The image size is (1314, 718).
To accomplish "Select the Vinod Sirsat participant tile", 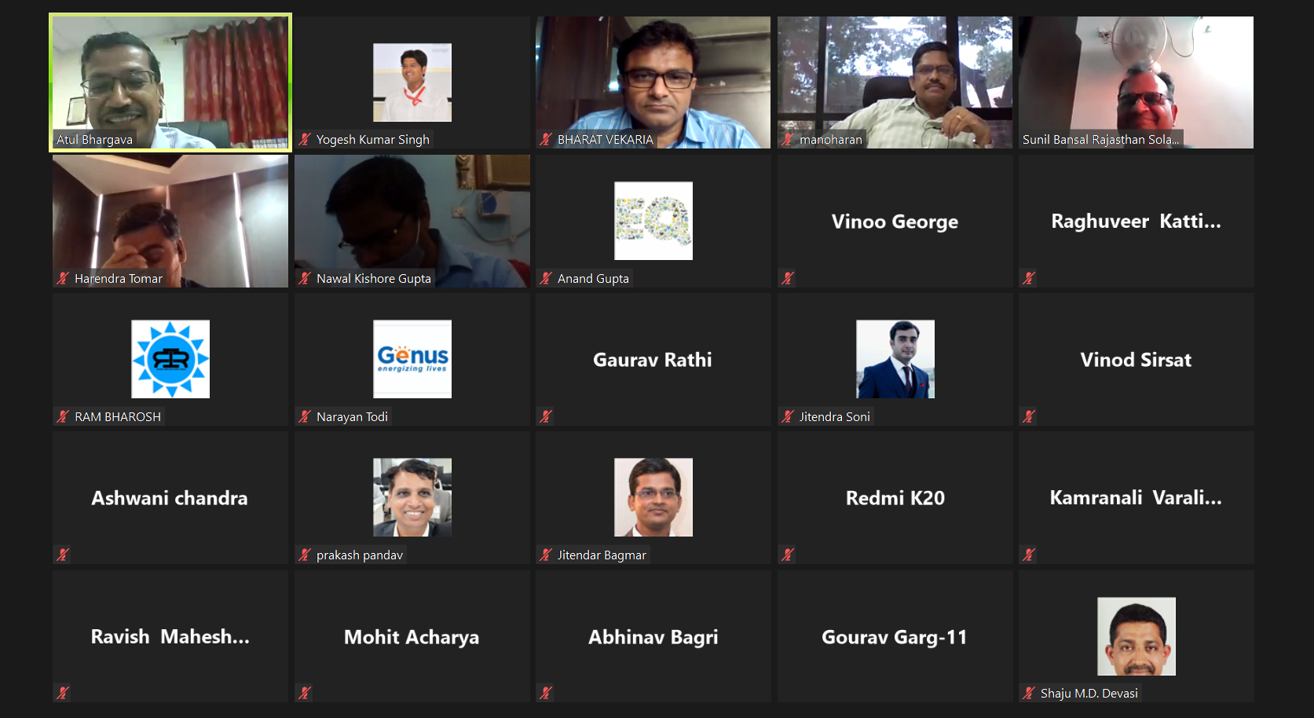I will pos(1136,360).
